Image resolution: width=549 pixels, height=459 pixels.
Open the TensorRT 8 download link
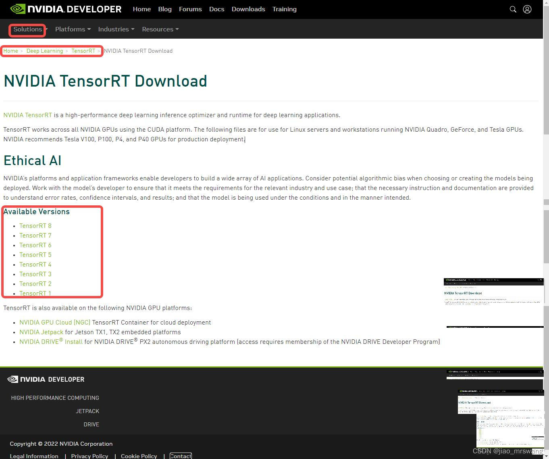pos(35,225)
